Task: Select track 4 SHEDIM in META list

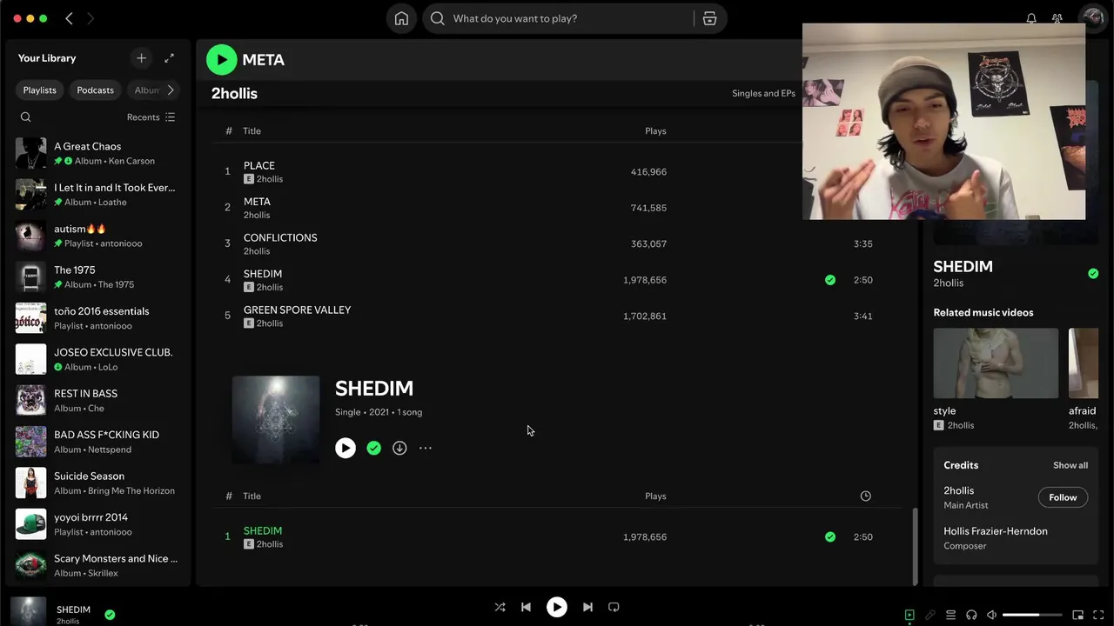Action: 263,274
